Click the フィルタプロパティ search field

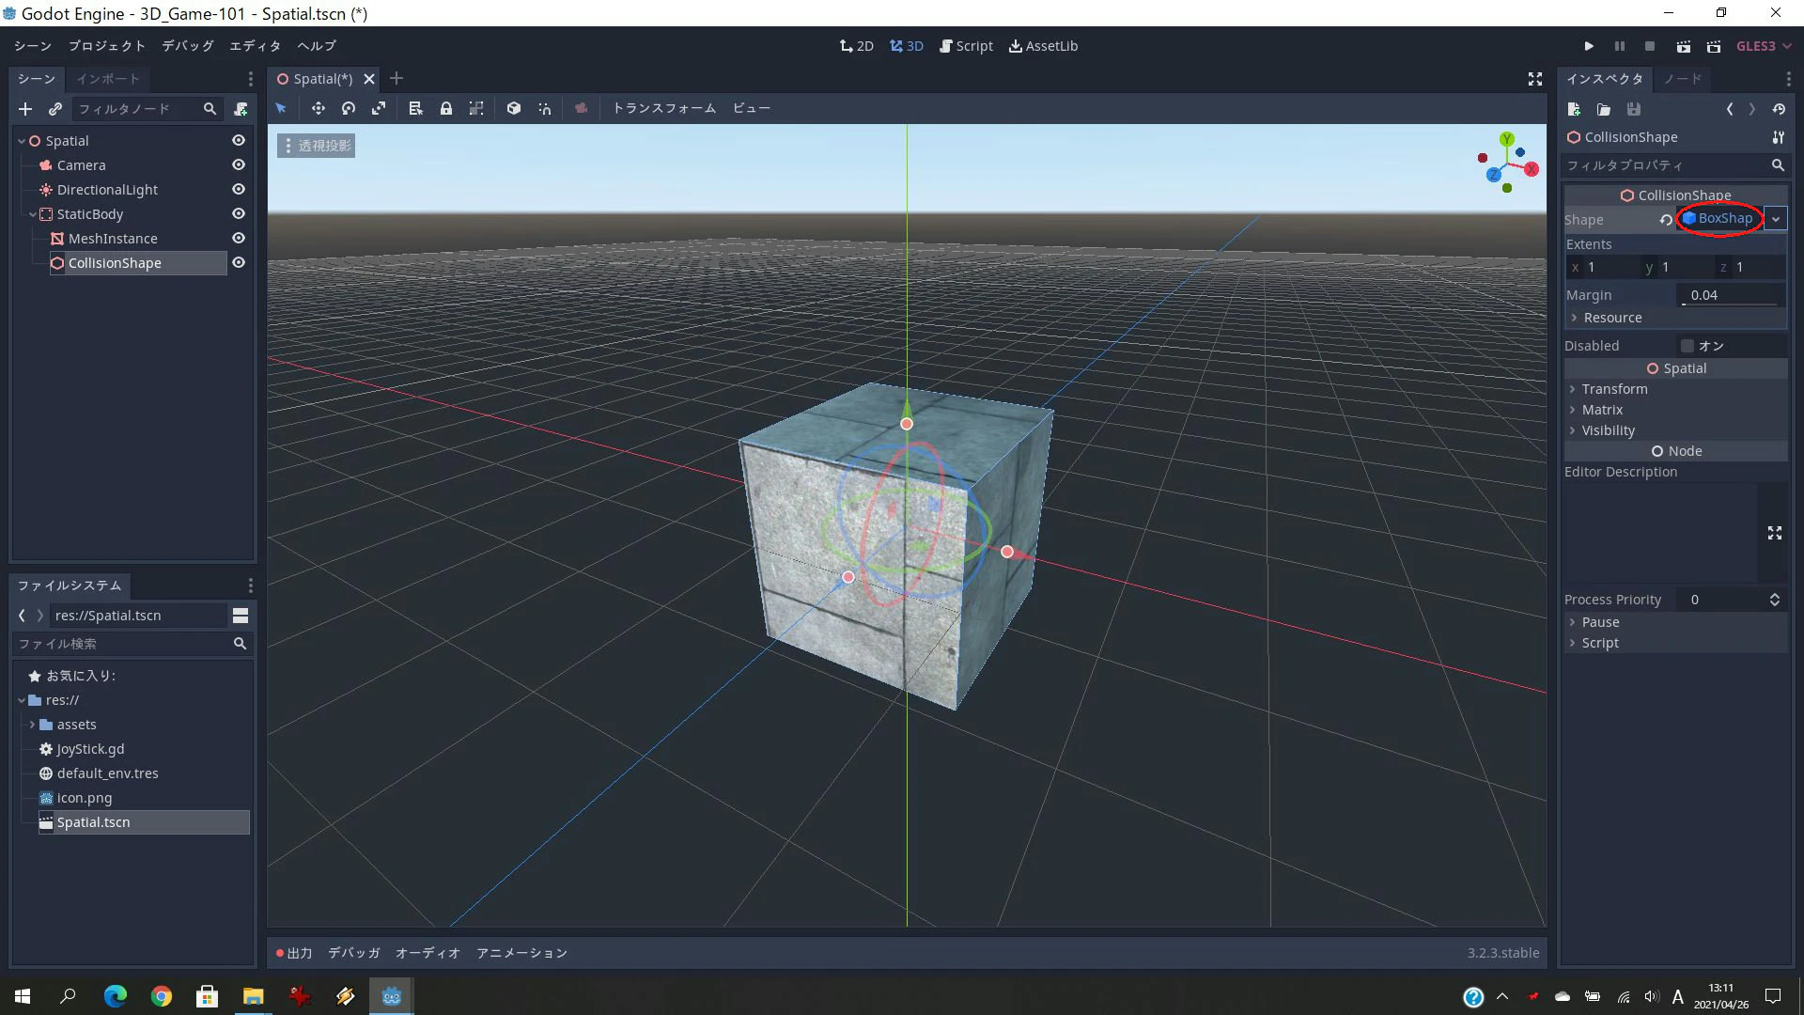[x=1675, y=165]
